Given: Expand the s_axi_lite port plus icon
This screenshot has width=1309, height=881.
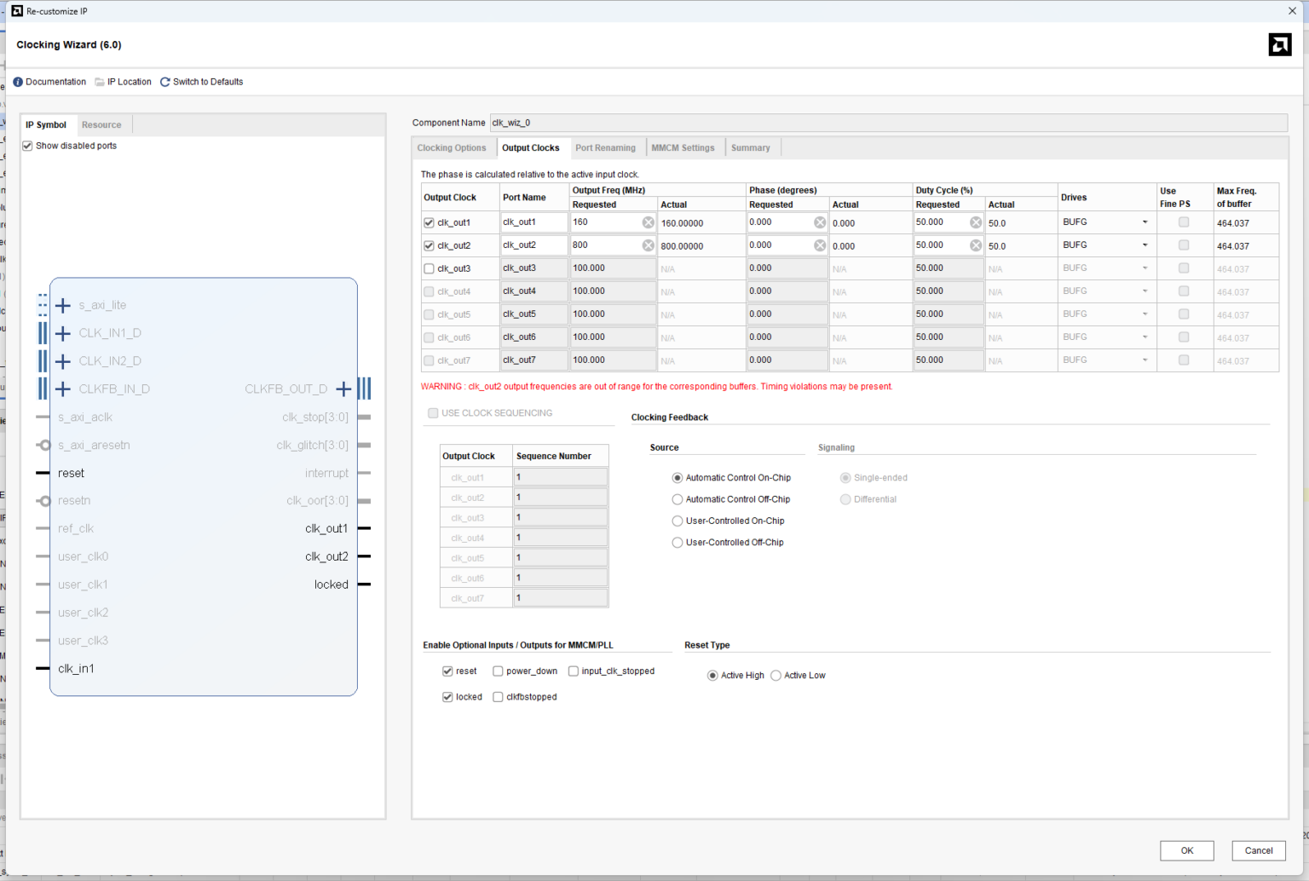Looking at the screenshot, I should pyautogui.click(x=63, y=306).
